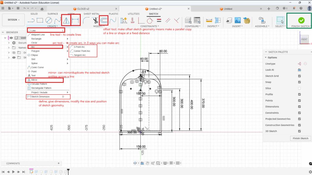
Task: Click the Help question mark icon
Action: [x=301, y=8]
